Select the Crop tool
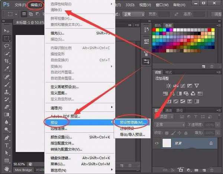 coord(7,60)
